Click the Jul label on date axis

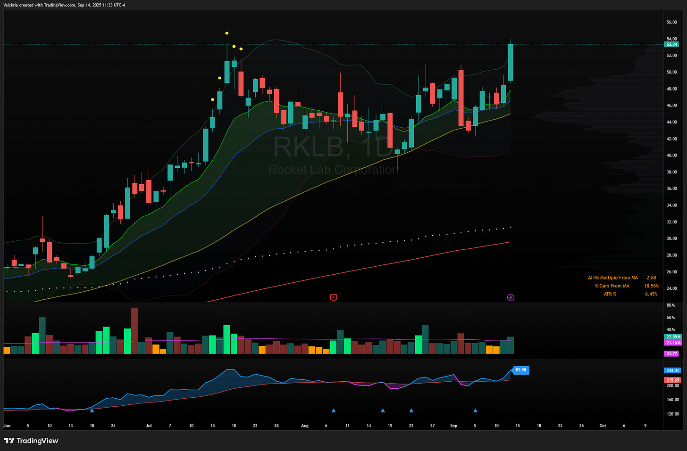tap(149, 426)
